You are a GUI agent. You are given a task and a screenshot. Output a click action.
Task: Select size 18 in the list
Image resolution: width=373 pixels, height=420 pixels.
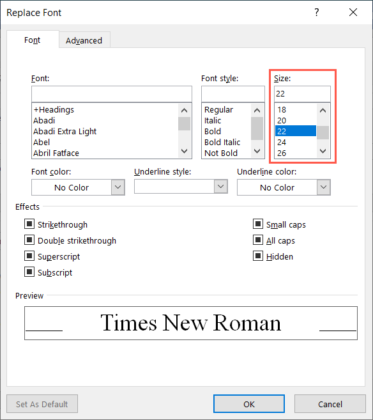(x=296, y=109)
